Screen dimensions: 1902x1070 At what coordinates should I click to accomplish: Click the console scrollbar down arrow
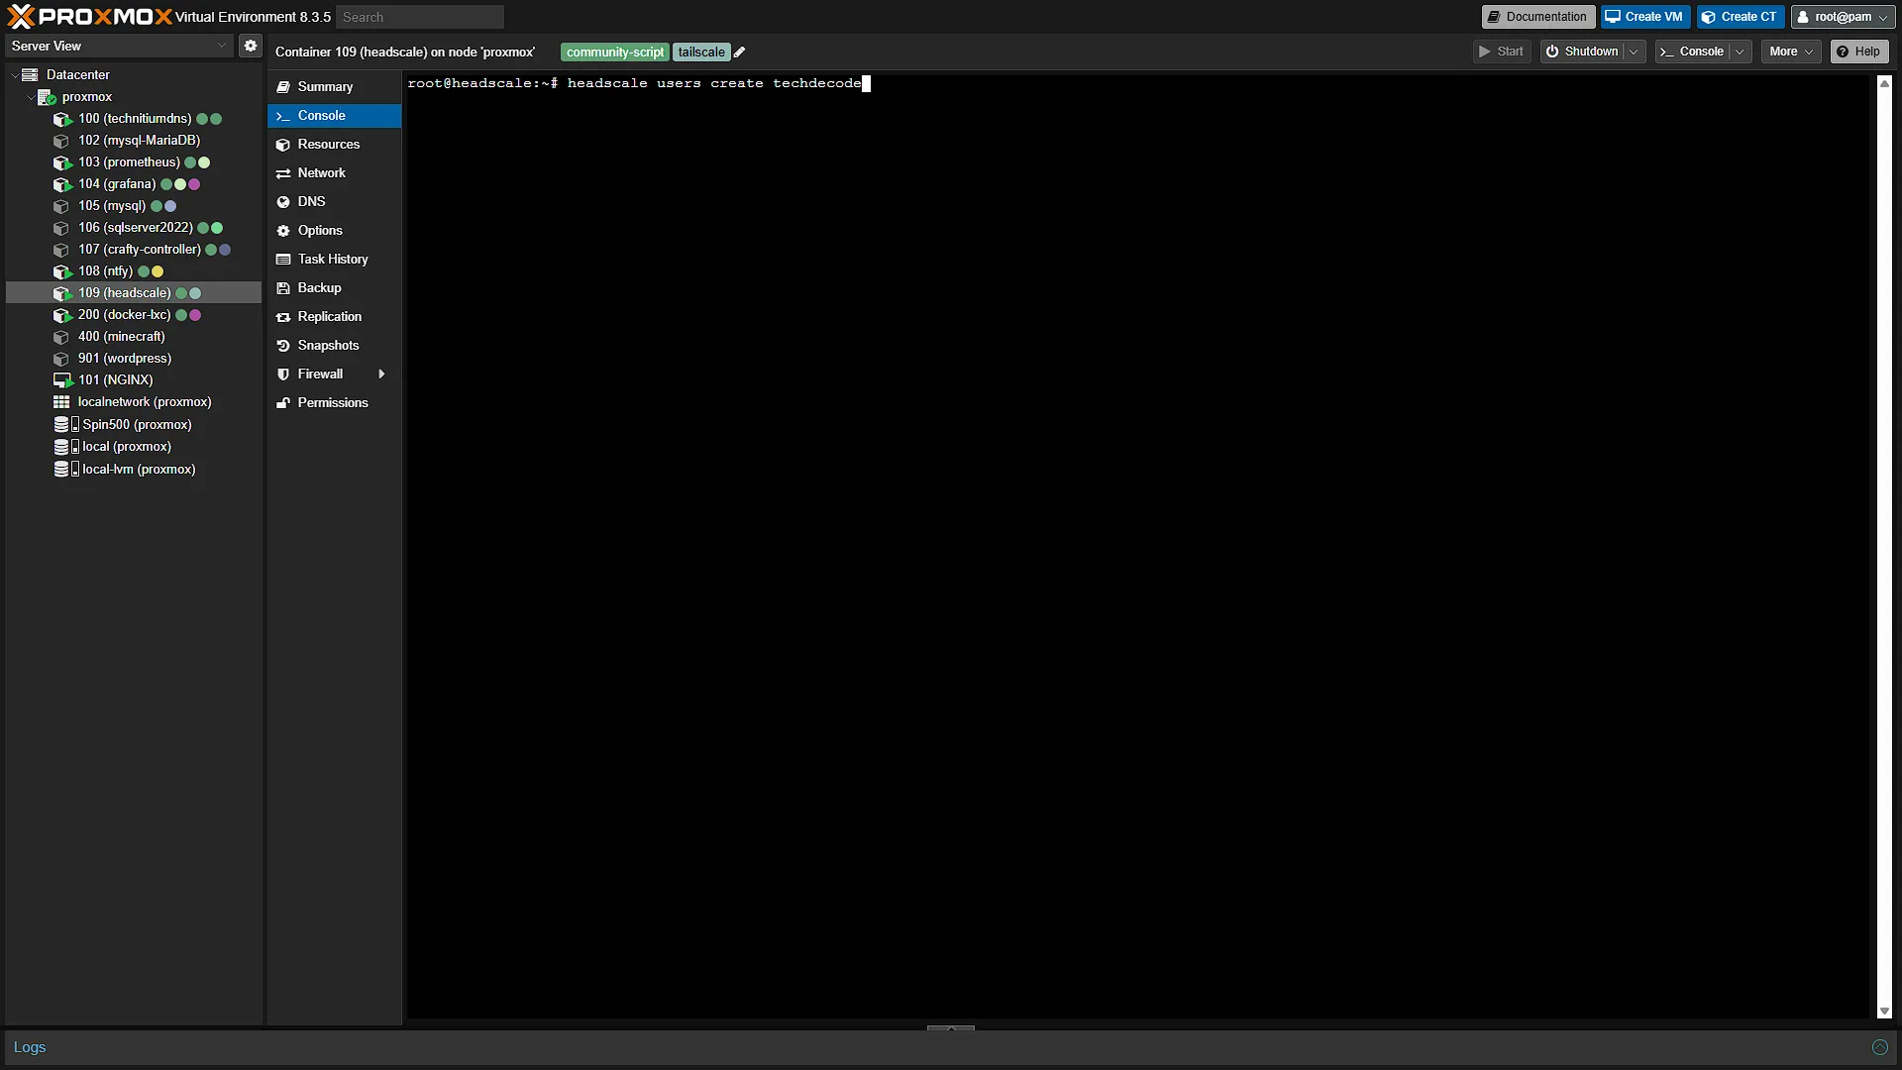[1884, 1012]
